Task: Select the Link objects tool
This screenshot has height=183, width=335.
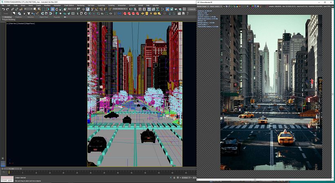Action: pos(12,9)
